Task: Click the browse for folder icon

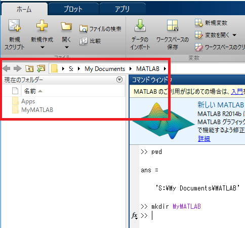Action: click(41, 68)
